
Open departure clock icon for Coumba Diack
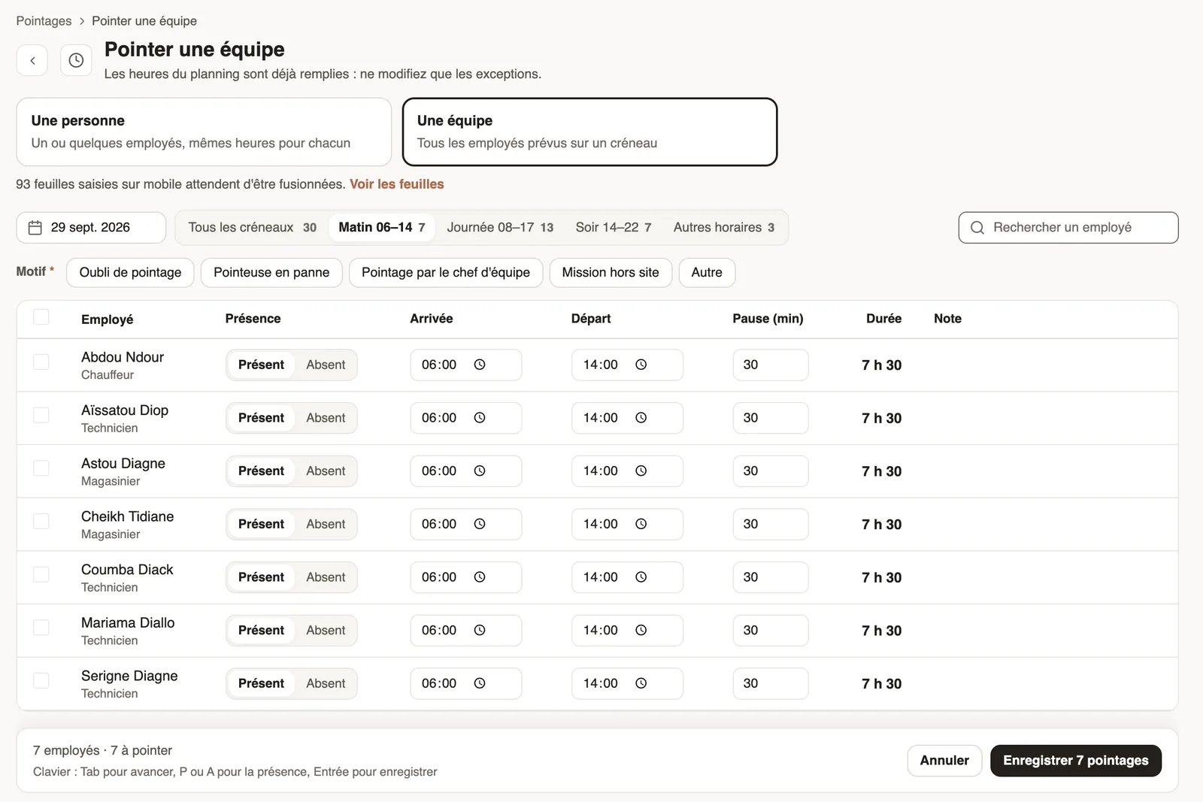coord(641,577)
